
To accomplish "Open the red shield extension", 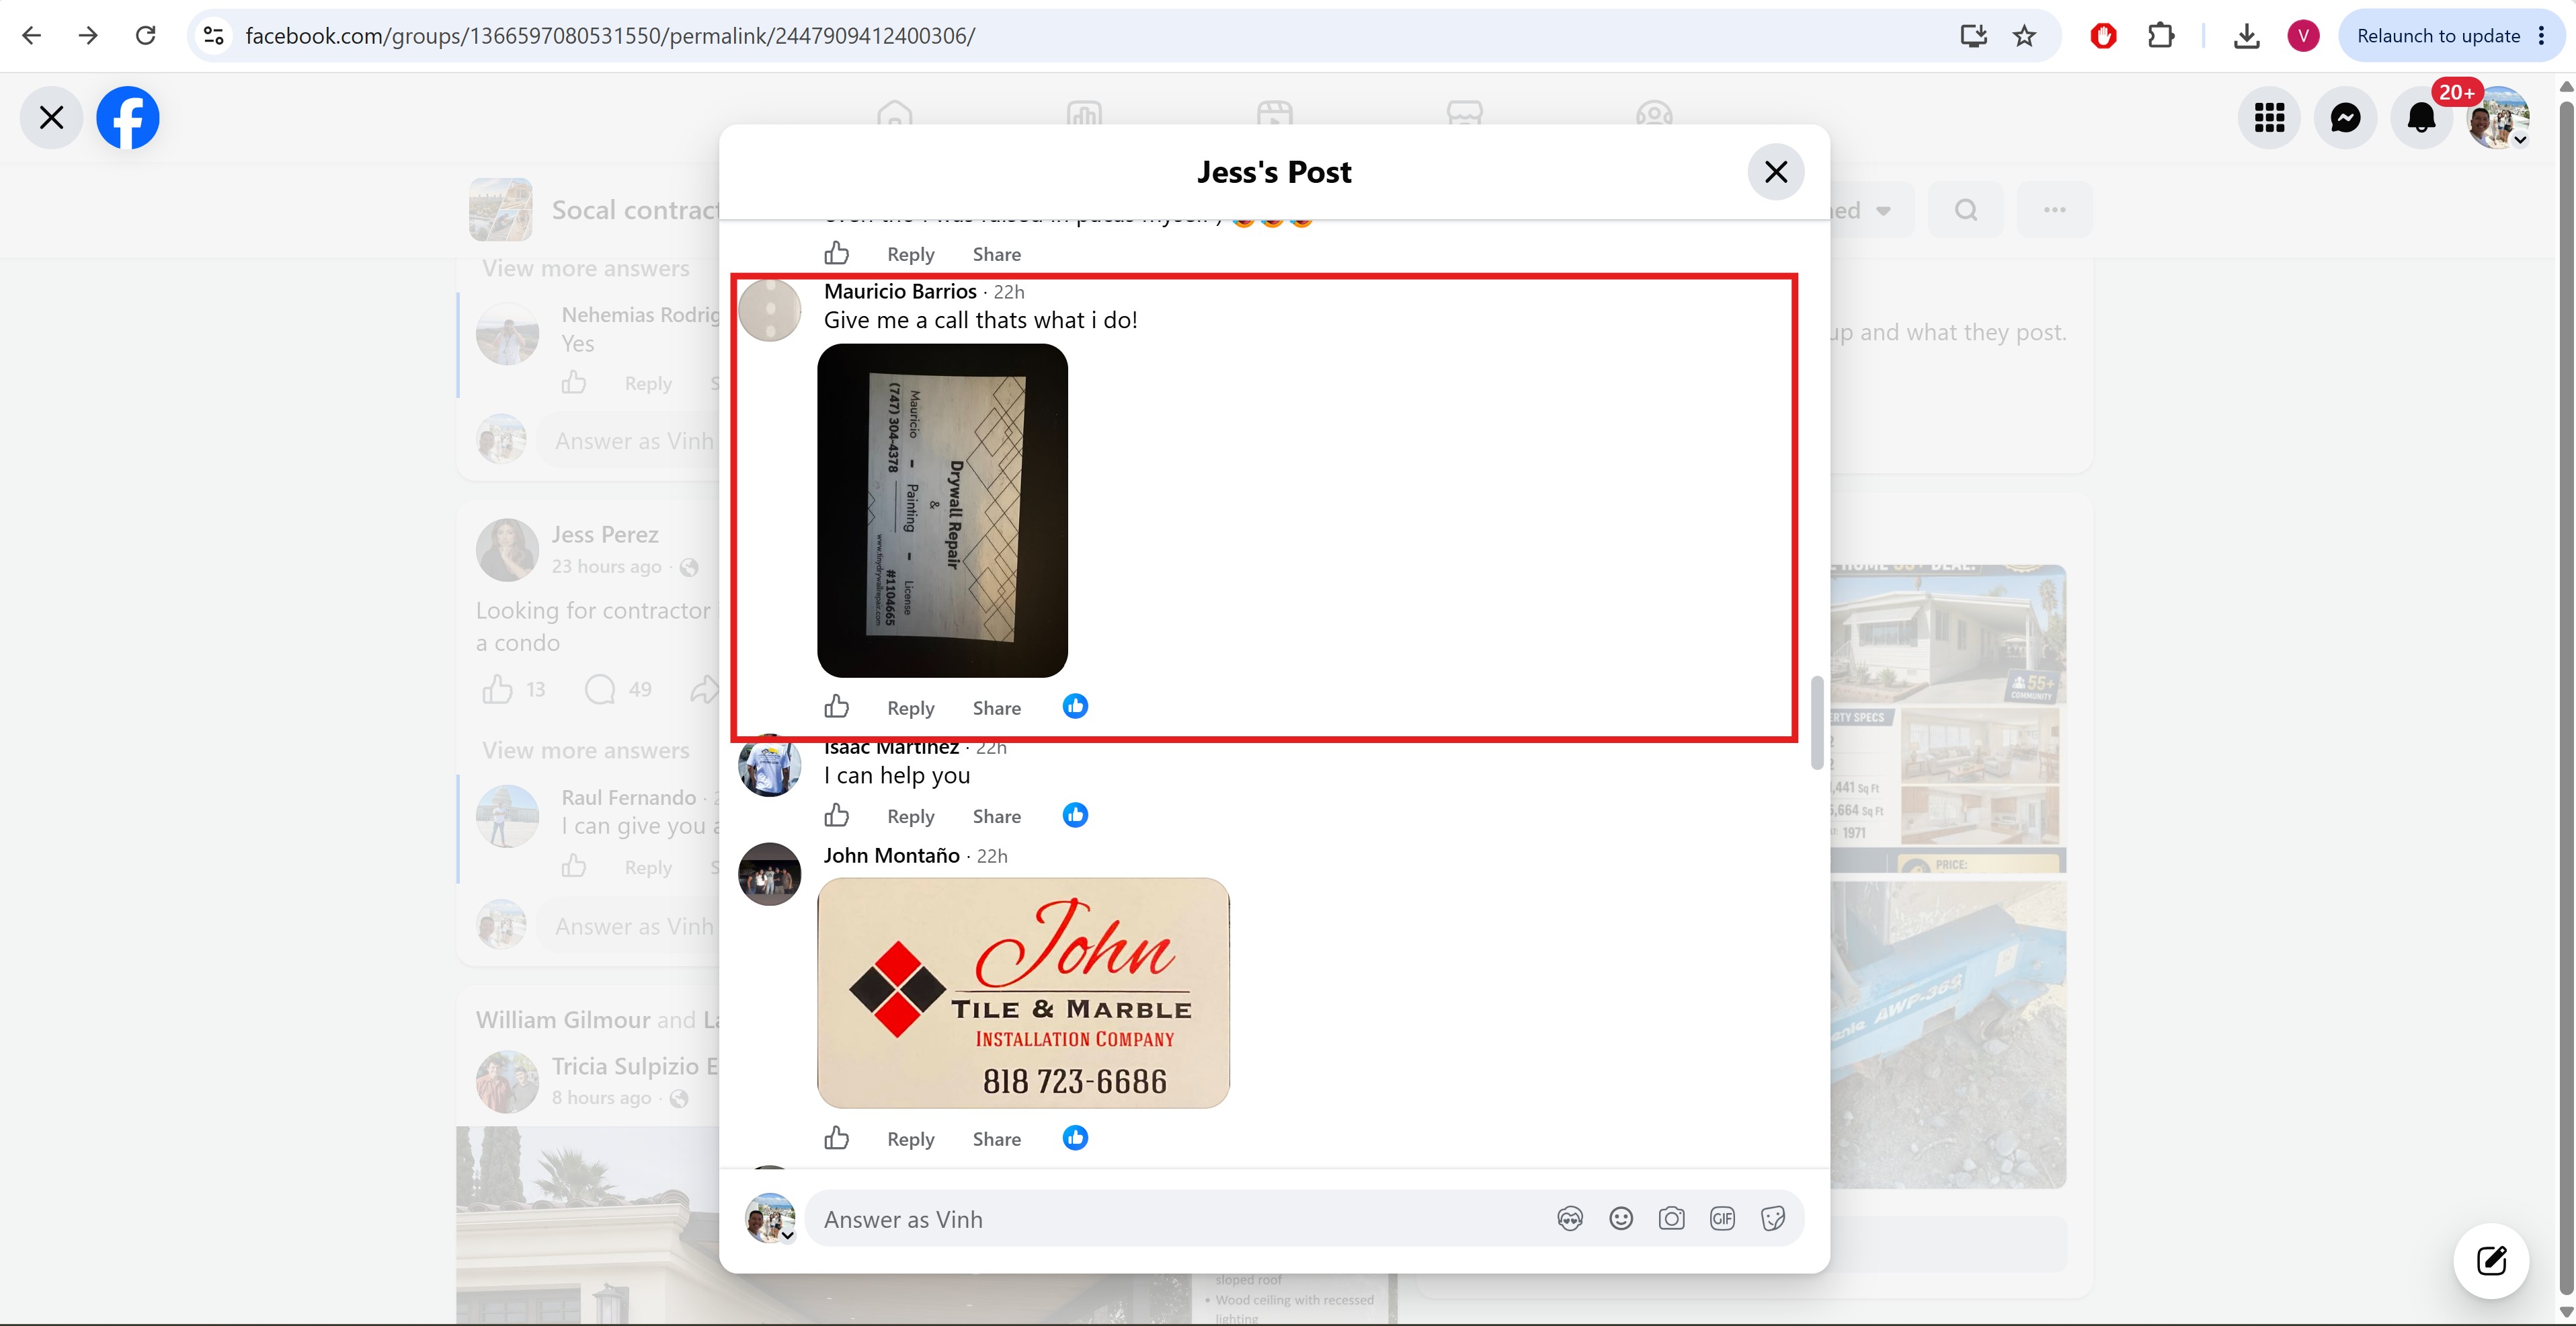I will point(2103,36).
